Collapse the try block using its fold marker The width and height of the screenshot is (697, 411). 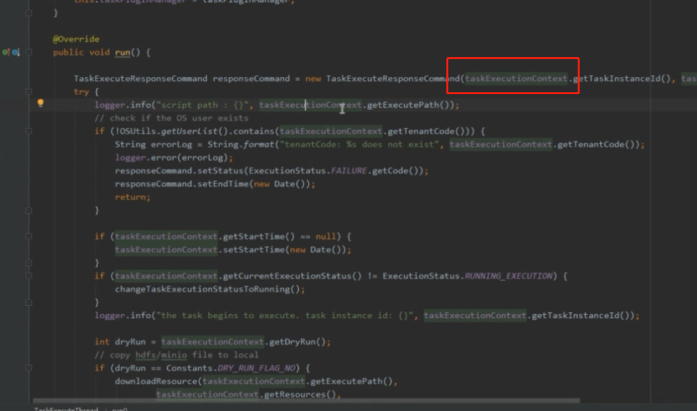pyautogui.click(x=28, y=91)
